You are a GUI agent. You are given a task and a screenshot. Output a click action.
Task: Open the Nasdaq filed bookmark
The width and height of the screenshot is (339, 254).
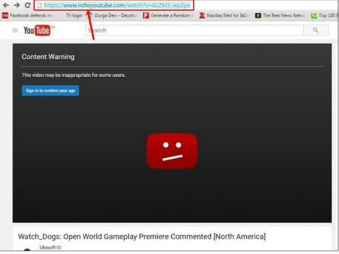tap(224, 16)
